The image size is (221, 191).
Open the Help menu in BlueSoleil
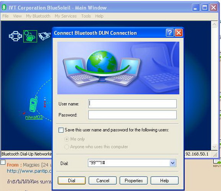pos(99,16)
